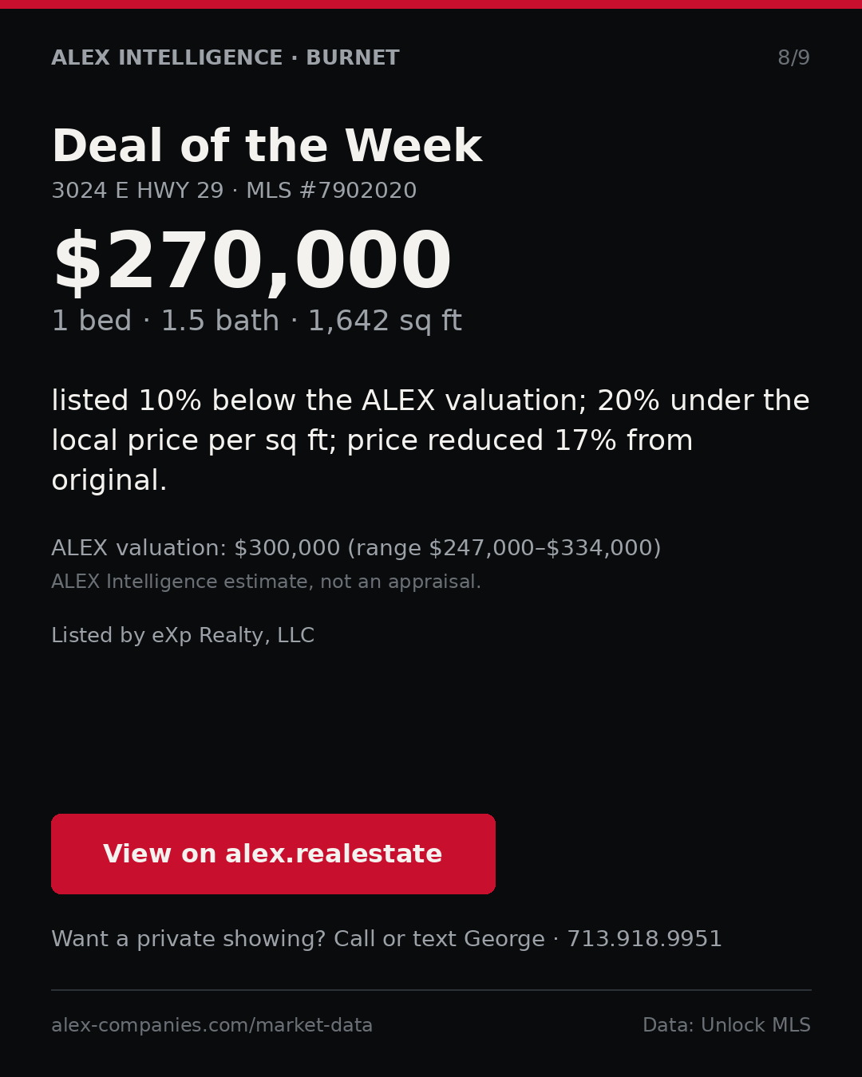Click the footer divider line
Viewport: 862px width, 1077px height.
pos(431,990)
